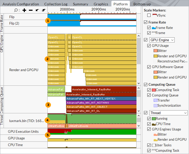Click the magnifier zoom icon in timeline toolbar
Screen dimensions: 189x154
(16, 10)
